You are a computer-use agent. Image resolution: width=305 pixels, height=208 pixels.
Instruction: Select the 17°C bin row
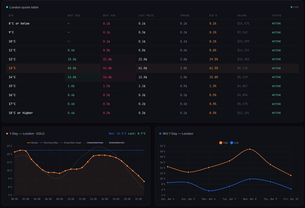click(152, 104)
